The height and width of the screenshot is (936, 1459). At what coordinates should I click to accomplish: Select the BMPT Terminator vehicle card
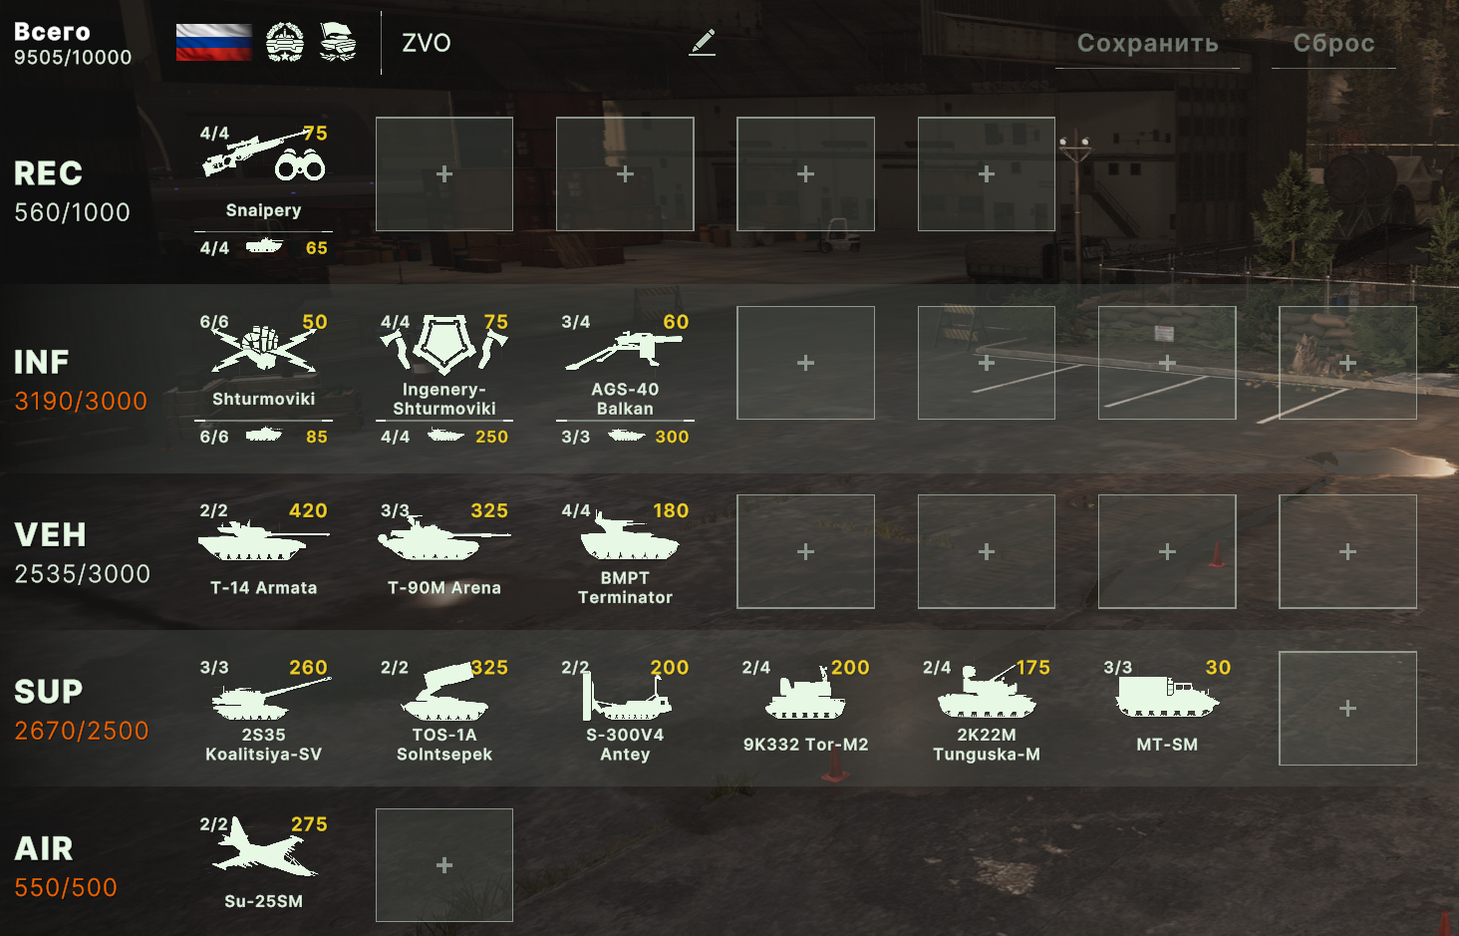click(625, 551)
